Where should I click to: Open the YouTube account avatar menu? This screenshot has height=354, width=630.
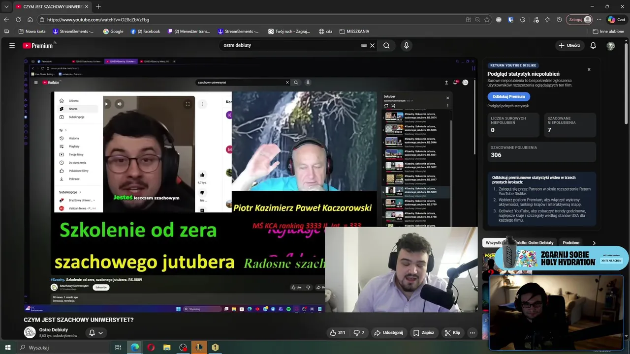point(611,45)
